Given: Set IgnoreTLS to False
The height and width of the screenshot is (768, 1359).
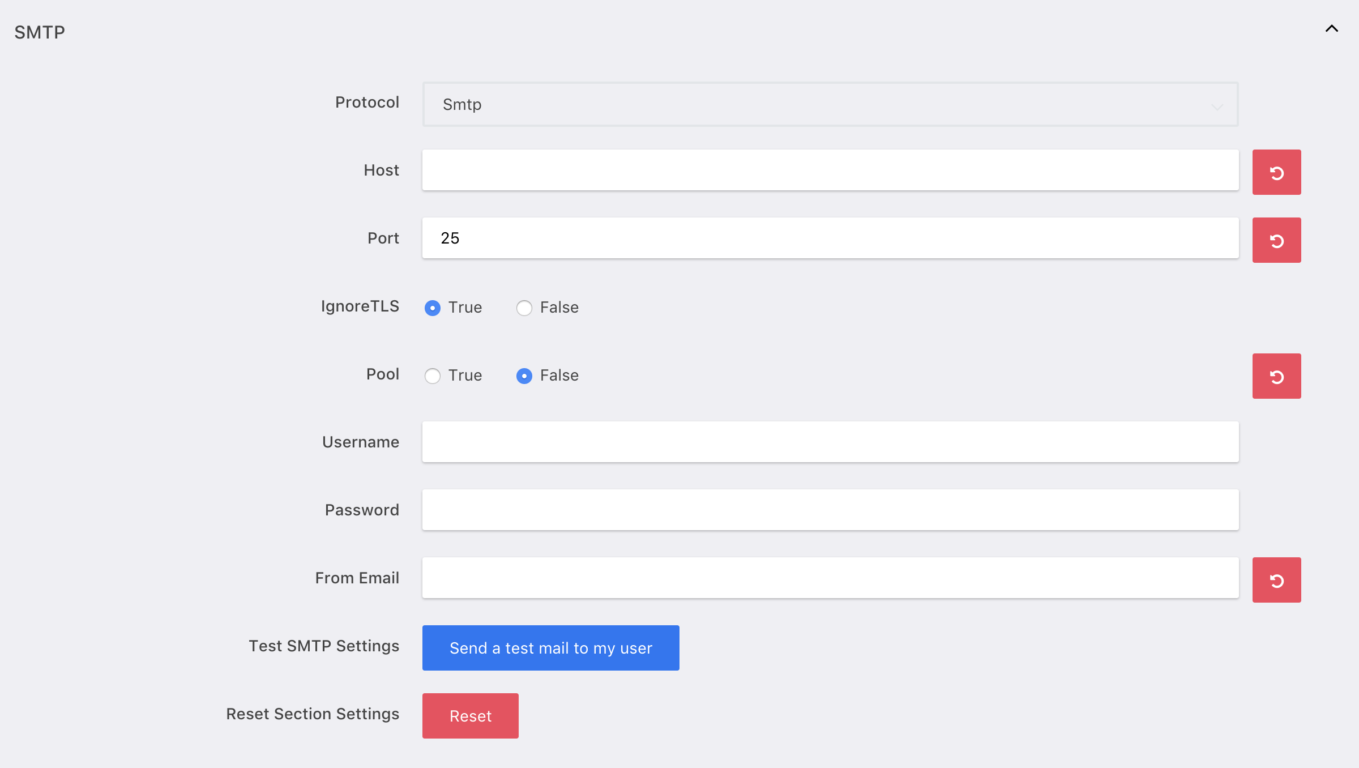Looking at the screenshot, I should click(x=524, y=308).
